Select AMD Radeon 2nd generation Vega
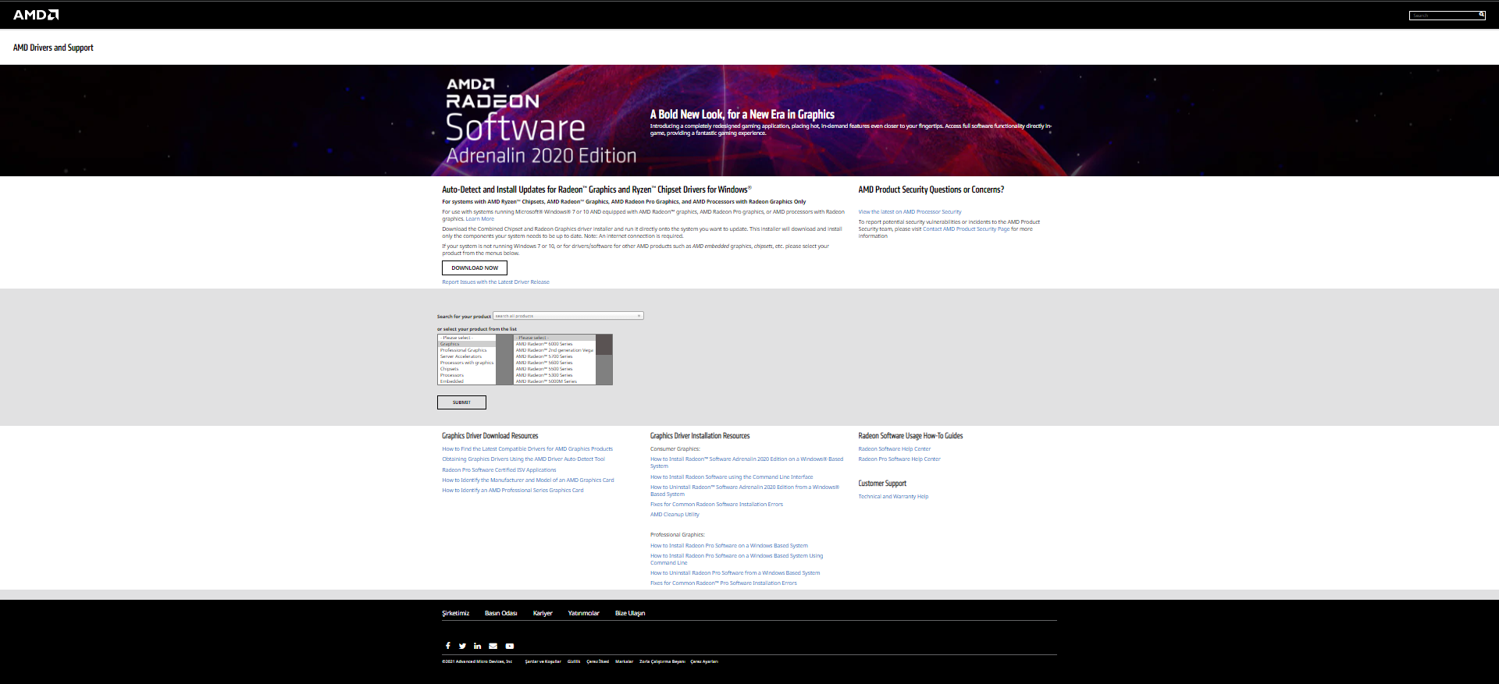The image size is (1499, 684). 554,350
